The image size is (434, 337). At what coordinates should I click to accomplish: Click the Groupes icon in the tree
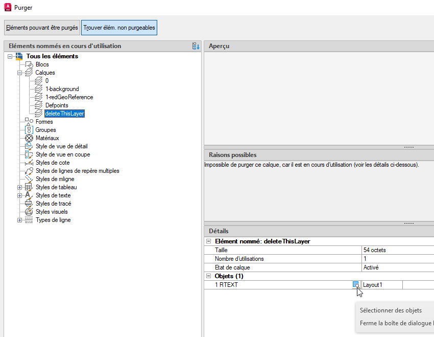pyautogui.click(x=28, y=130)
